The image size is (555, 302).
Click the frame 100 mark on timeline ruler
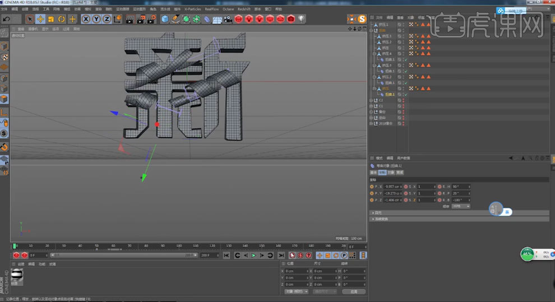179,246
